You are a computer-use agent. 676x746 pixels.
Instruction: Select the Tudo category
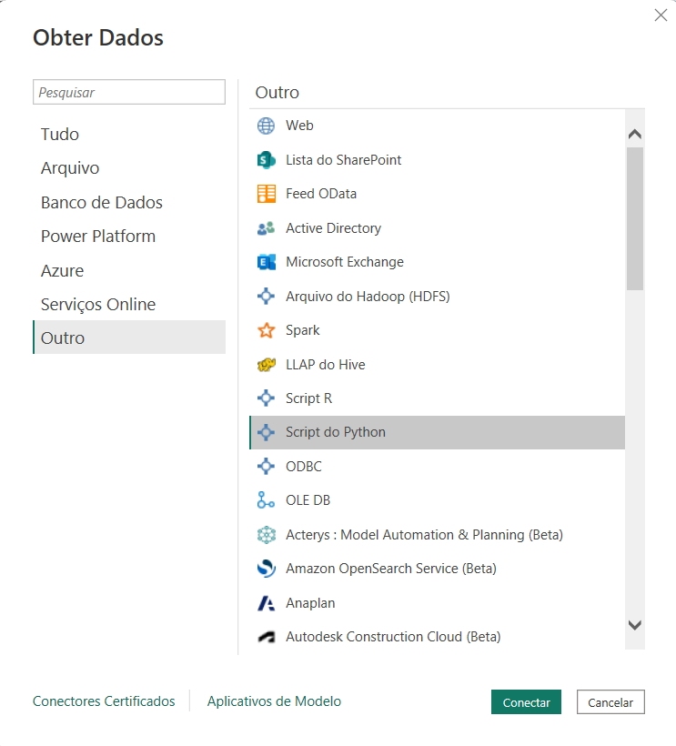[129, 134]
